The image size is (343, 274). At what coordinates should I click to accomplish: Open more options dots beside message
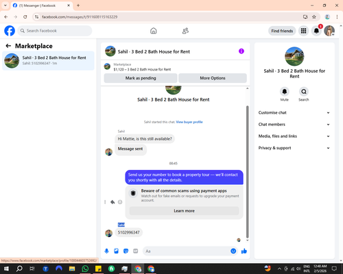click(x=105, y=202)
